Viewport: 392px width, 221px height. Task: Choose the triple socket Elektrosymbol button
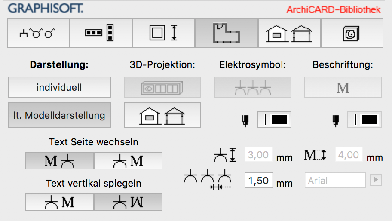pyautogui.click(x=253, y=87)
